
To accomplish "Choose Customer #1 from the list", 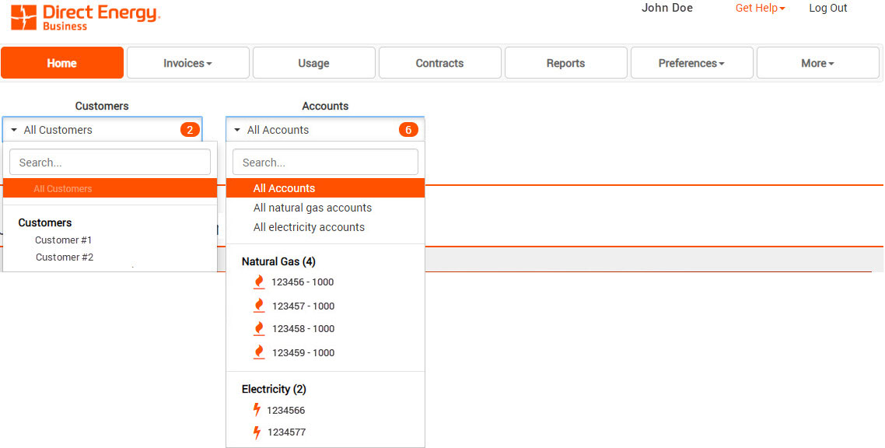I will [x=63, y=240].
